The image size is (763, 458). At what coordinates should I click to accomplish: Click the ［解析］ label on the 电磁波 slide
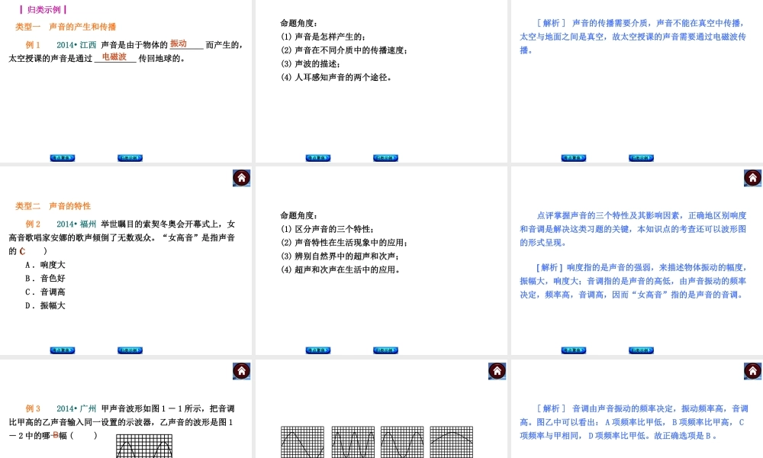coord(552,23)
